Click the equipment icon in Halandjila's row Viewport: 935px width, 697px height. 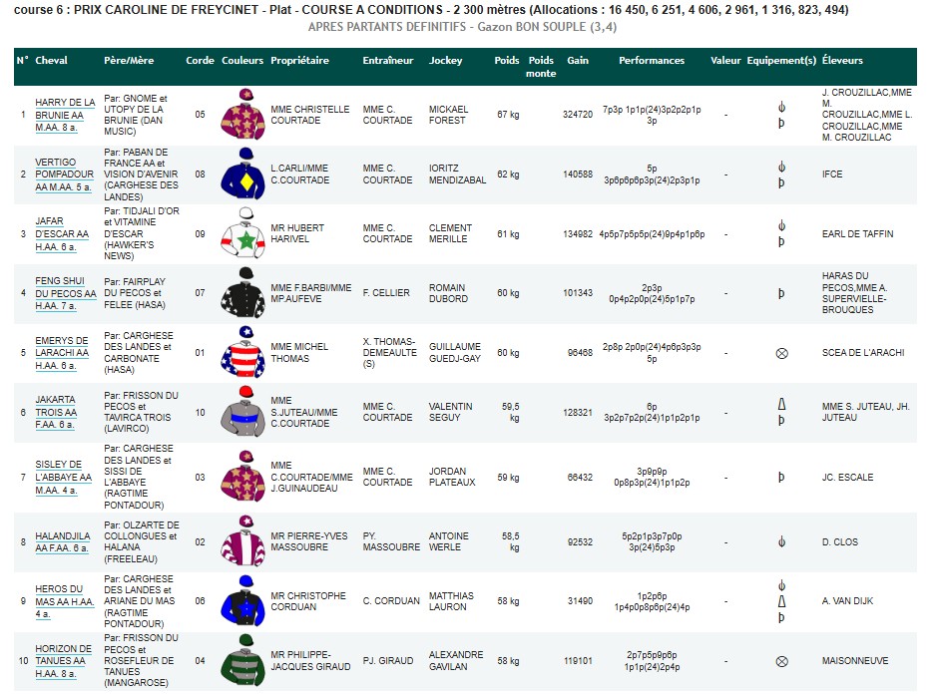[781, 541]
